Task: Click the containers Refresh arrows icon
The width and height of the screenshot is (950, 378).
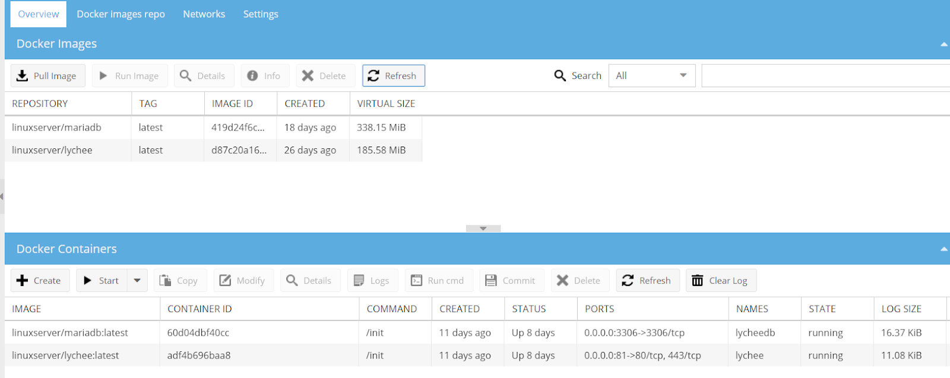Action: tap(628, 281)
